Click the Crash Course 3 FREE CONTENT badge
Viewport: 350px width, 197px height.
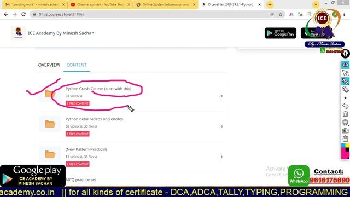[78, 103]
